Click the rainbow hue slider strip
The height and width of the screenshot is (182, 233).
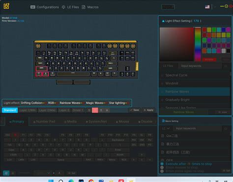coord(198,44)
